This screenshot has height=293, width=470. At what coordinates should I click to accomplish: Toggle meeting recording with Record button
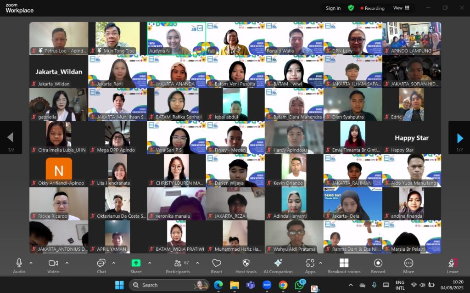coord(378,265)
